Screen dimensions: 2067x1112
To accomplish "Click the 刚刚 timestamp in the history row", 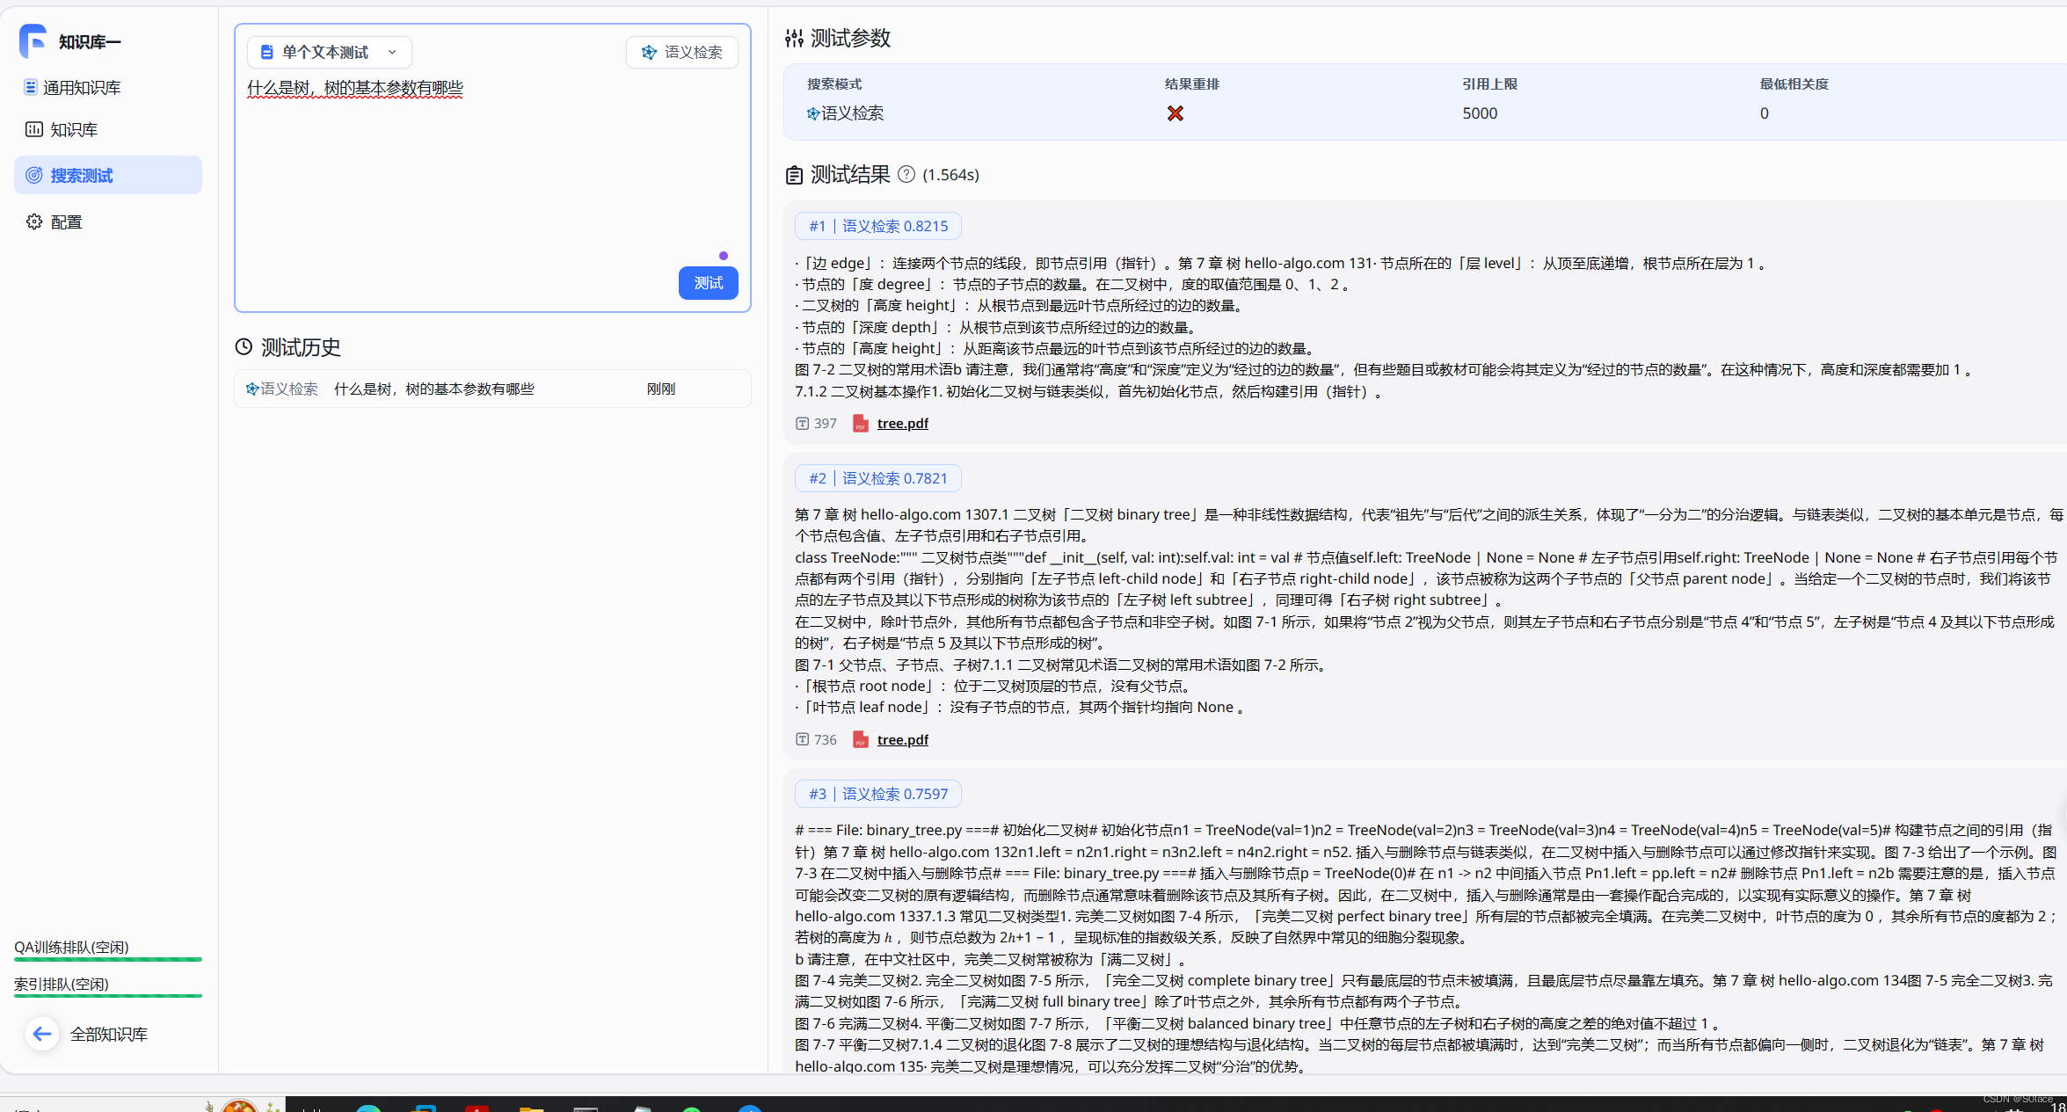I will 661,389.
